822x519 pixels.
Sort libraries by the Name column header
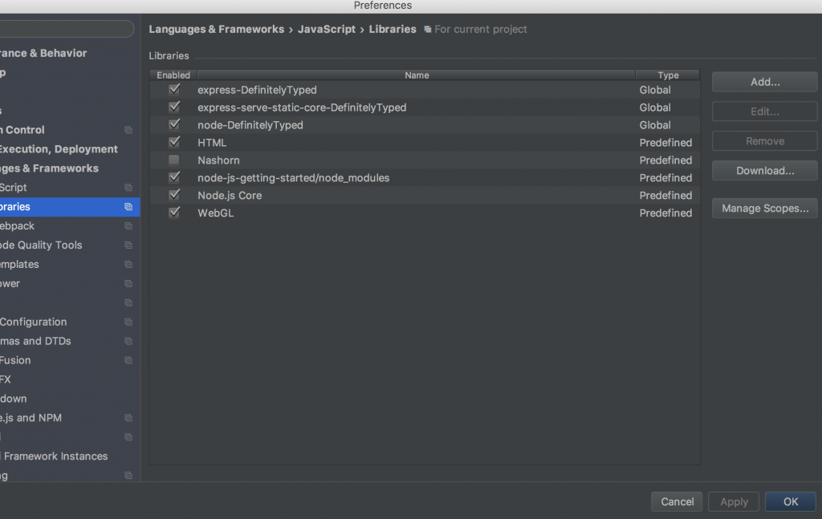point(417,75)
